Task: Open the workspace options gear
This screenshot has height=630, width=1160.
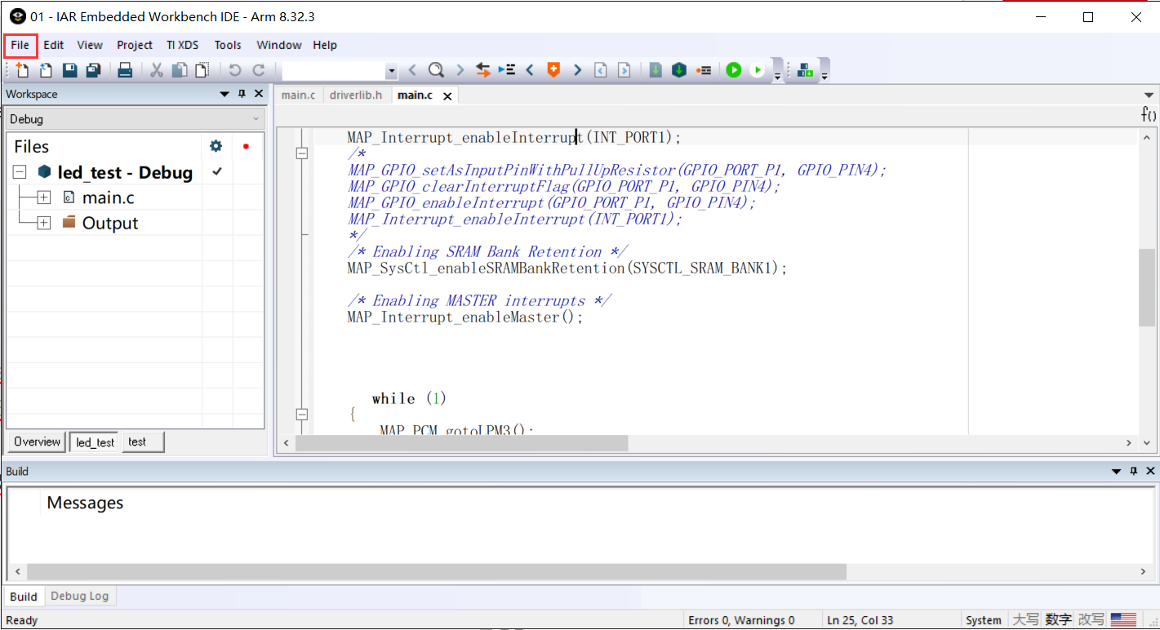Action: click(215, 145)
